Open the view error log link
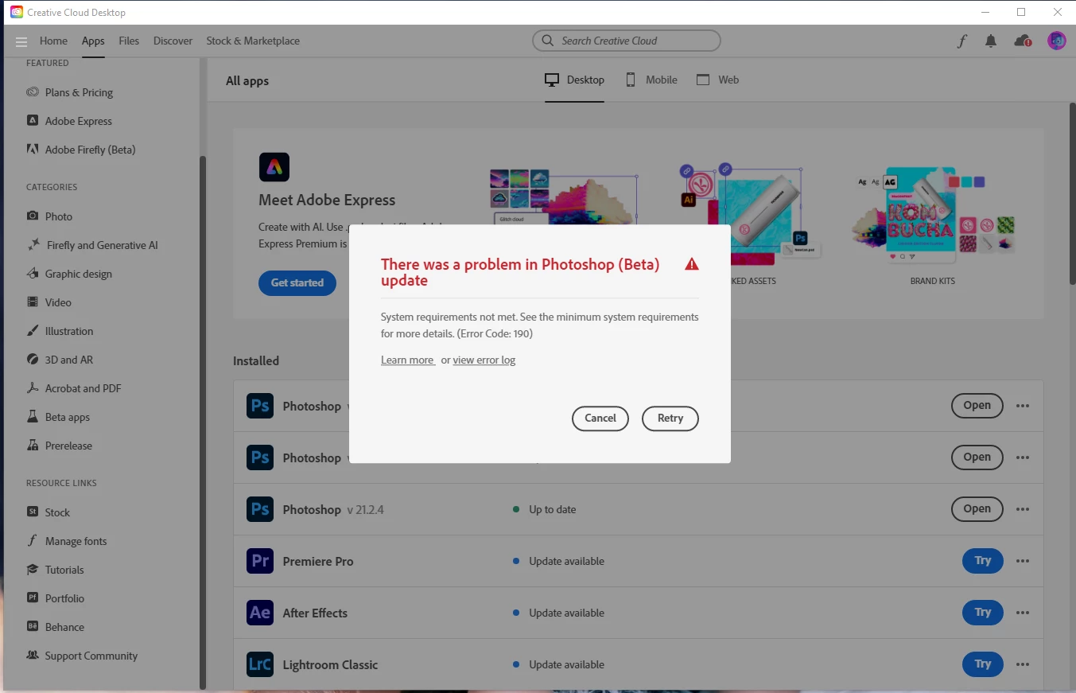The width and height of the screenshot is (1076, 693). pos(484,360)
